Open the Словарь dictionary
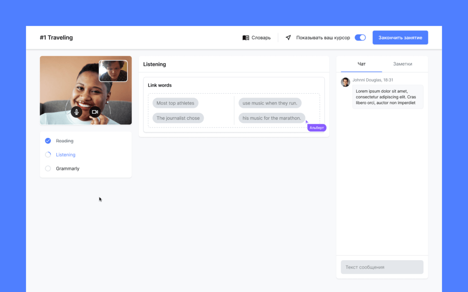 pos(257,38)
